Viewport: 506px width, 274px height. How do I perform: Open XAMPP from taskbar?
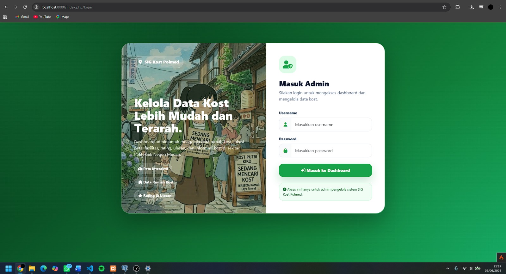coord(113,268)
